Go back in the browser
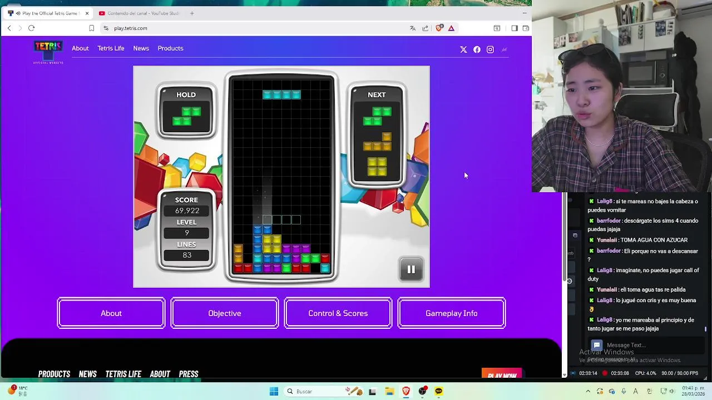 tap(9, 28)
